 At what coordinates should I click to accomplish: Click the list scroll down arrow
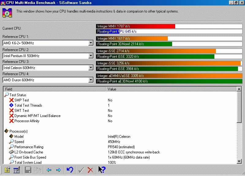[239, 161]
